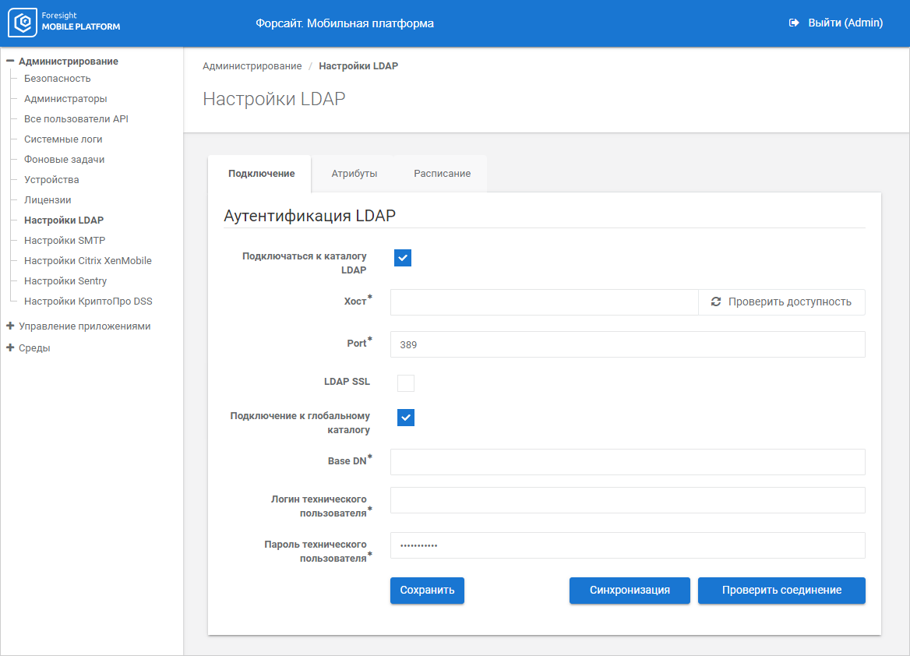The height and width of the screenshot is (656, 910).
Task: Focus the Хост input field
Action: pos(544,302)
